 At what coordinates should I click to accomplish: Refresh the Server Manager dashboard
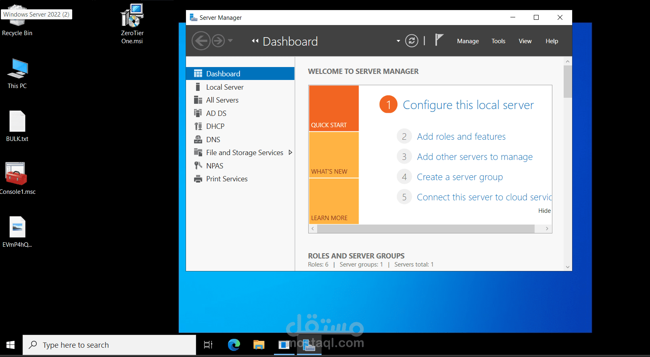point(412,41)
